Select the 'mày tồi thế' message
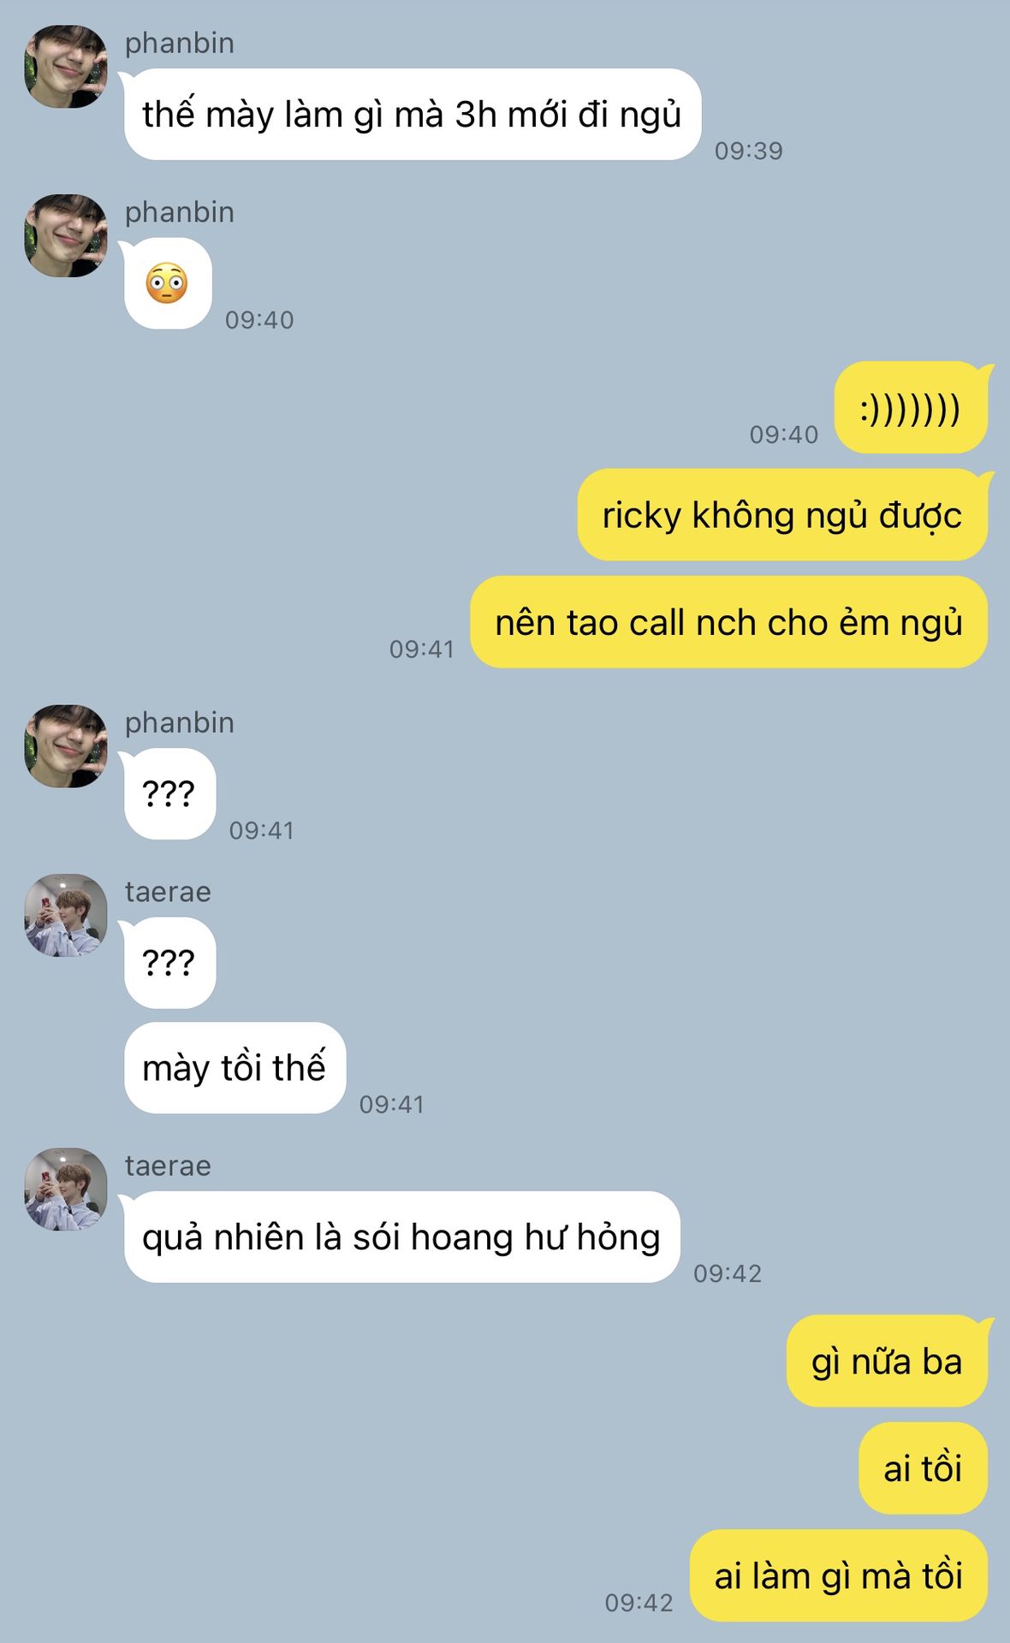The image size is (1010, 1643). click(x=235, y=1068)
